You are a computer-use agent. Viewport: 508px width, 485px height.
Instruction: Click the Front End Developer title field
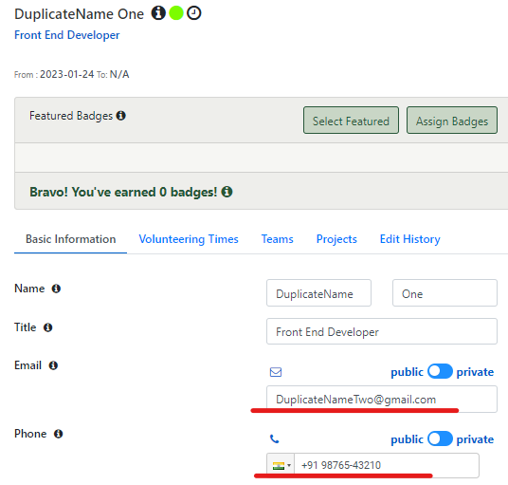tap(382, 331)
